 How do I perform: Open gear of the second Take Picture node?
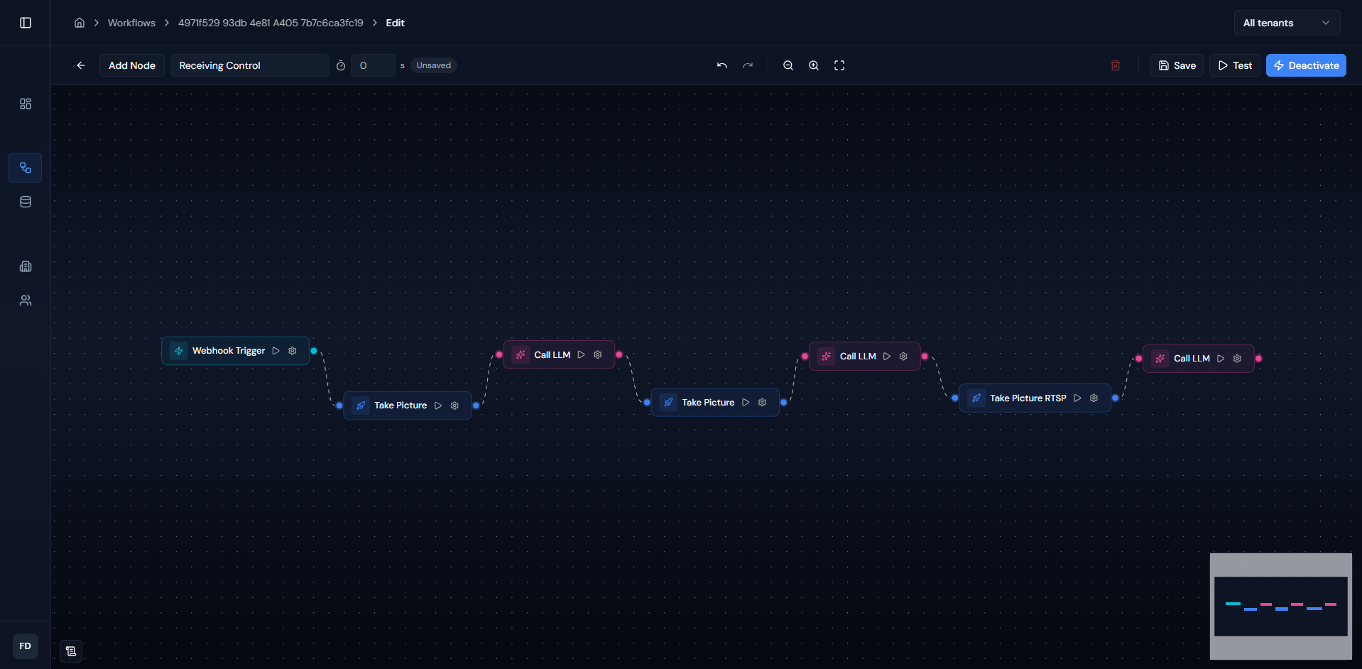click(x=763, y=403)
